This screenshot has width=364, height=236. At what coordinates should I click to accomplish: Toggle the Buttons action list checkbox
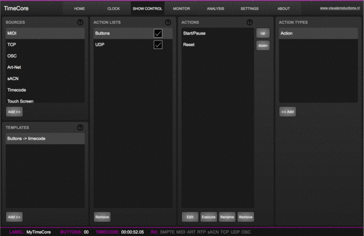[x=158, y=33]
